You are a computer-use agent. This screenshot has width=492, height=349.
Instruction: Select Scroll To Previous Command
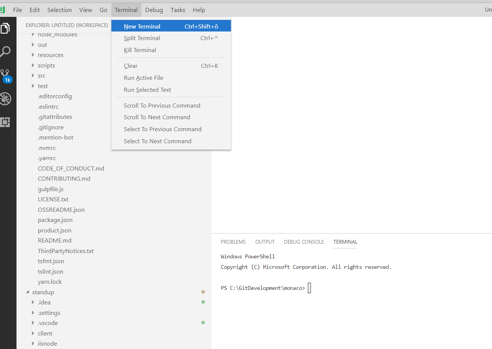tap(162, 105)
